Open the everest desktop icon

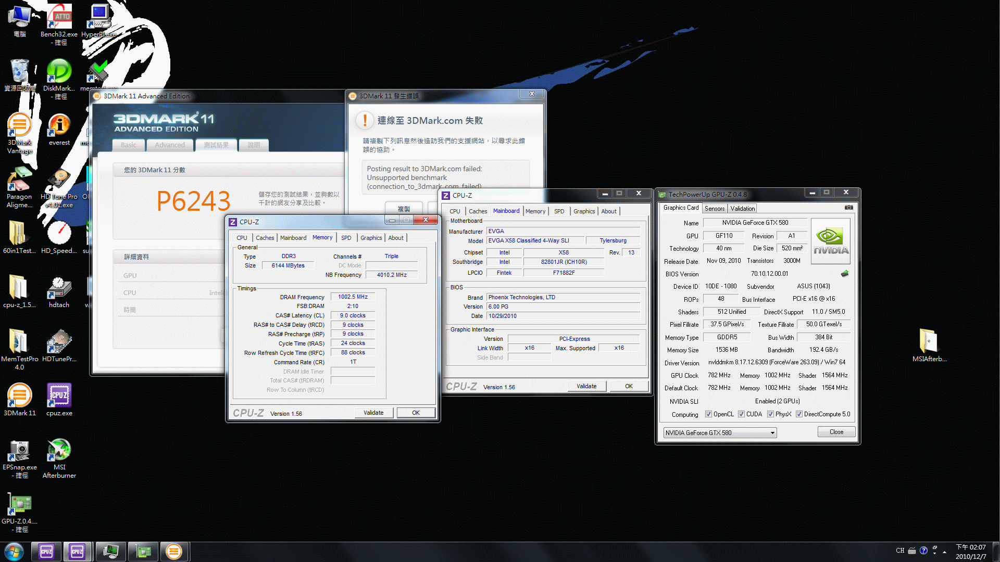point(59,130)
